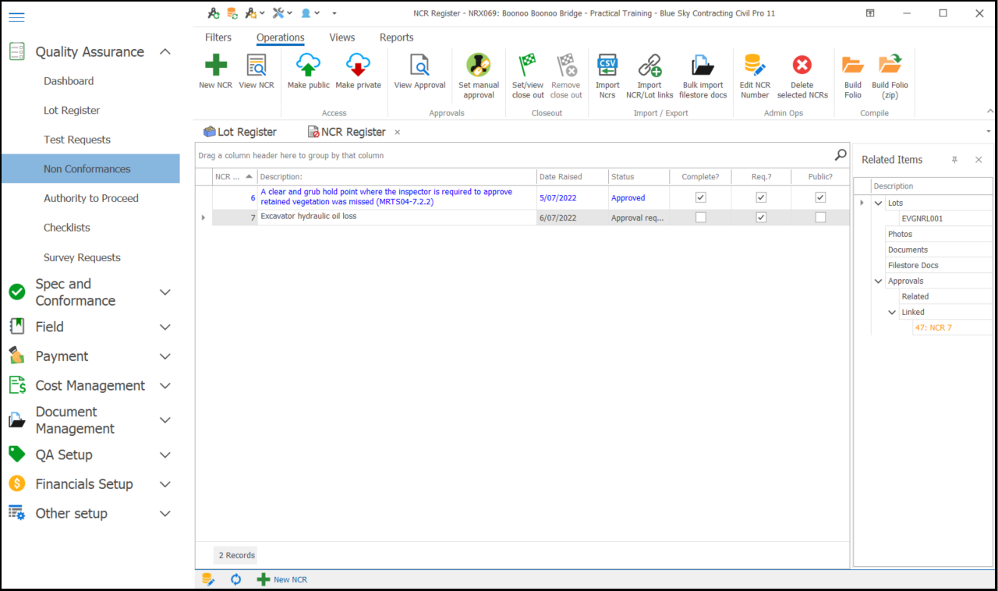Toggle Req. checkbox for NCR 7
The height and width of the screenshot is (591, 998).
761,218
